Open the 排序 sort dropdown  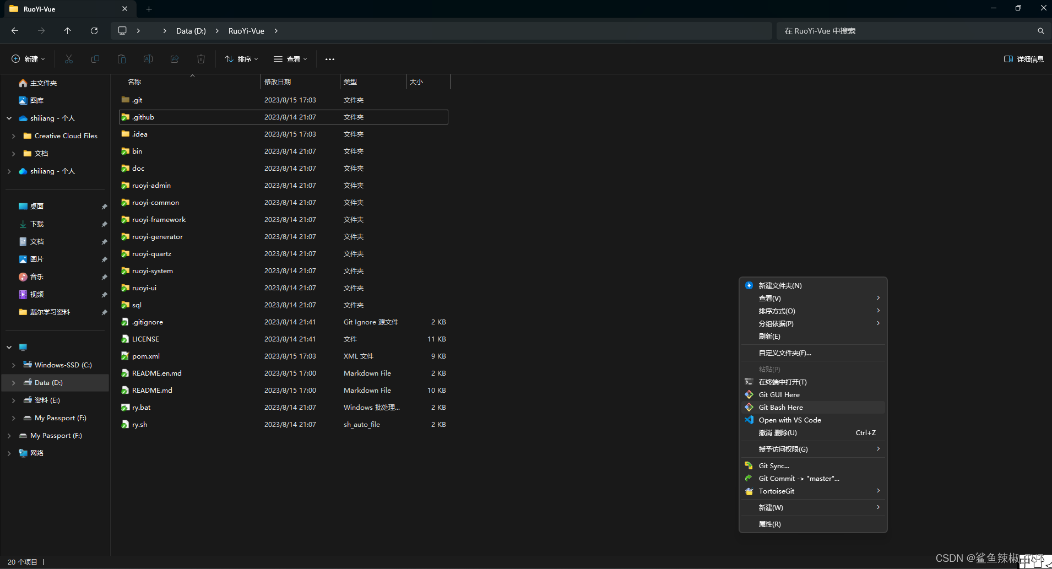click(x=241, y=59)
